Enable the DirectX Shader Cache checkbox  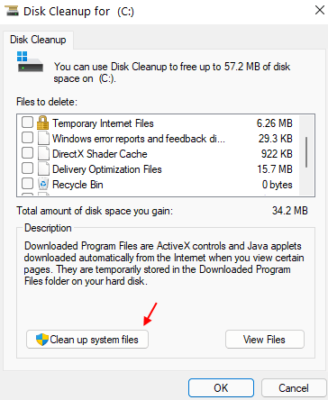coord(27,153)
